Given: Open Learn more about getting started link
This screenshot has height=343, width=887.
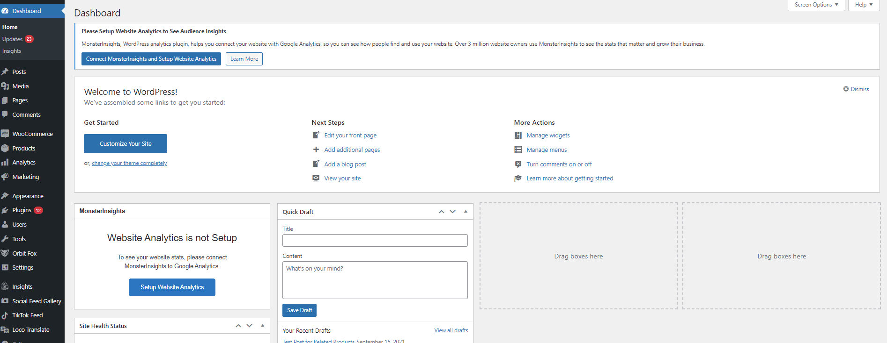Looking at the screenshot, I should tap(570, 179).
